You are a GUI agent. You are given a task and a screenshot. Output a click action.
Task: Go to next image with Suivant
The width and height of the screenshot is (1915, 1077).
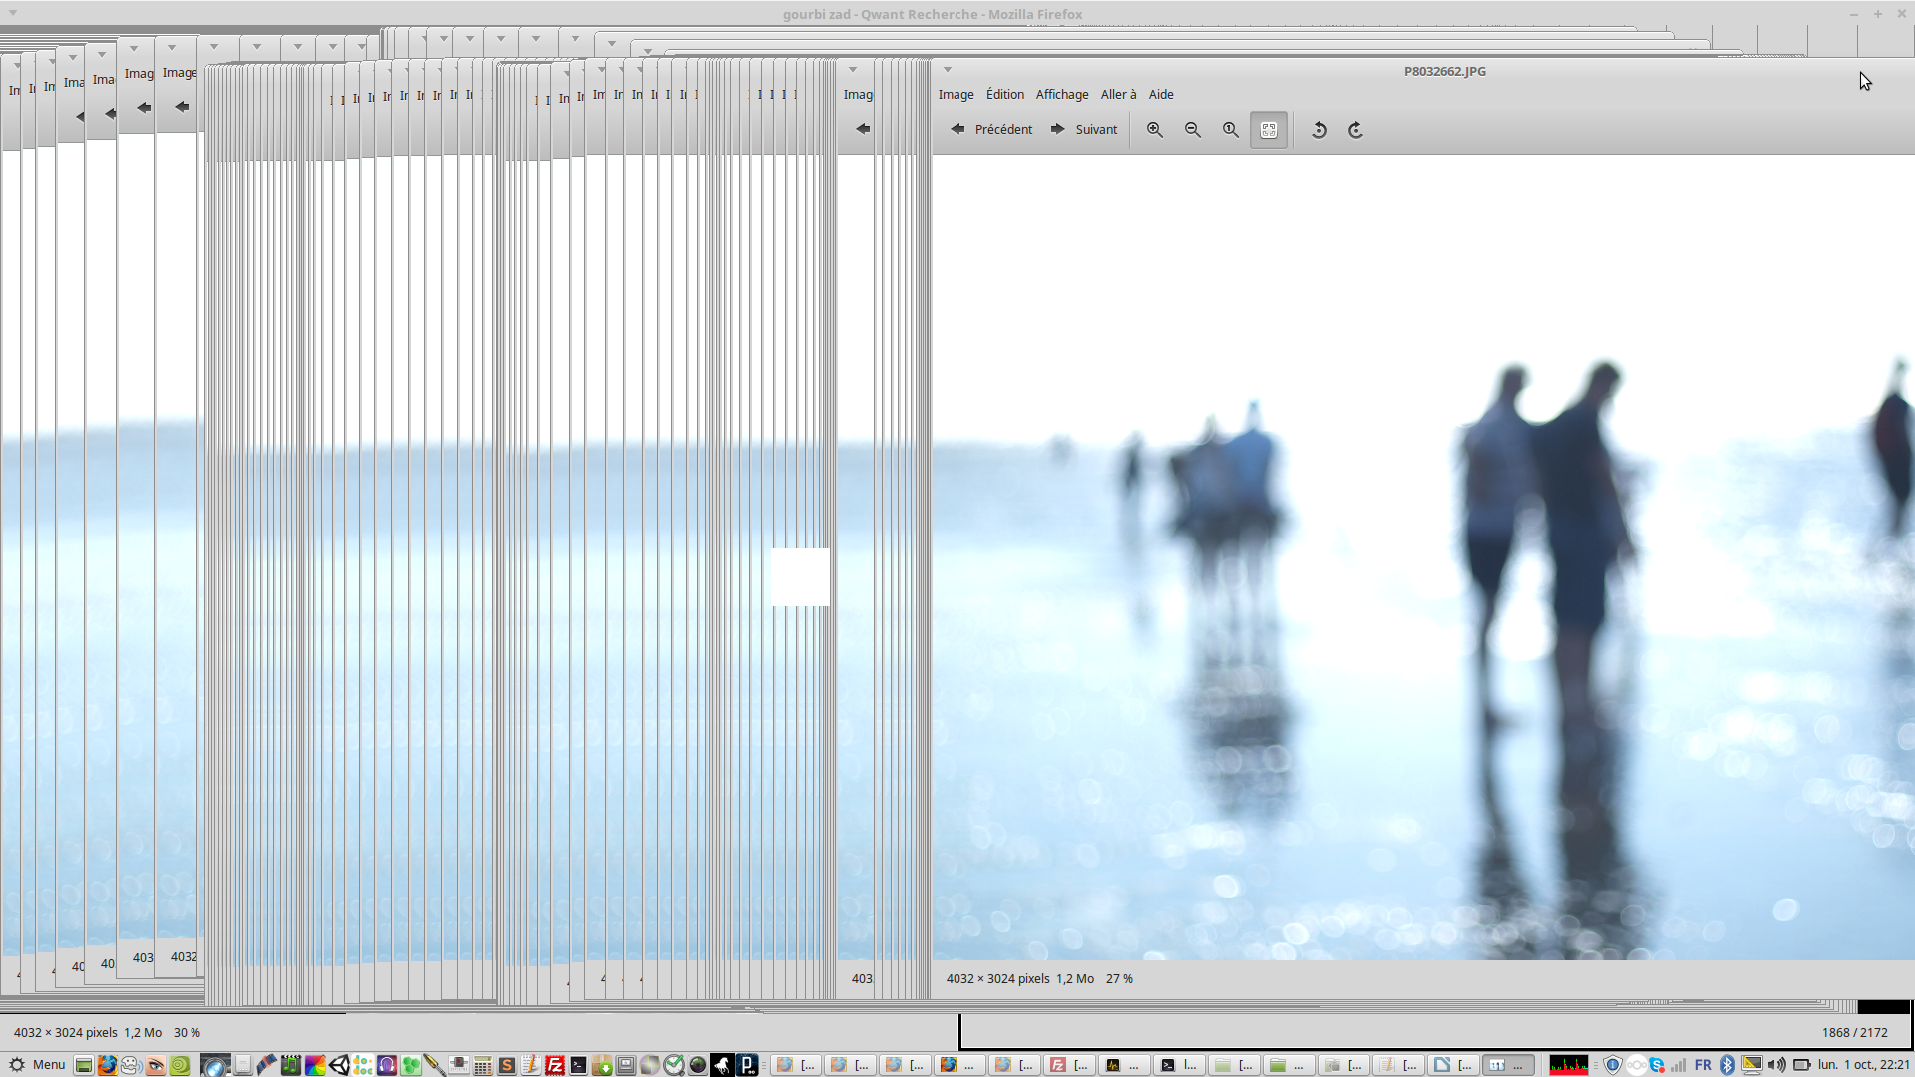click(x=1084, y=130)
